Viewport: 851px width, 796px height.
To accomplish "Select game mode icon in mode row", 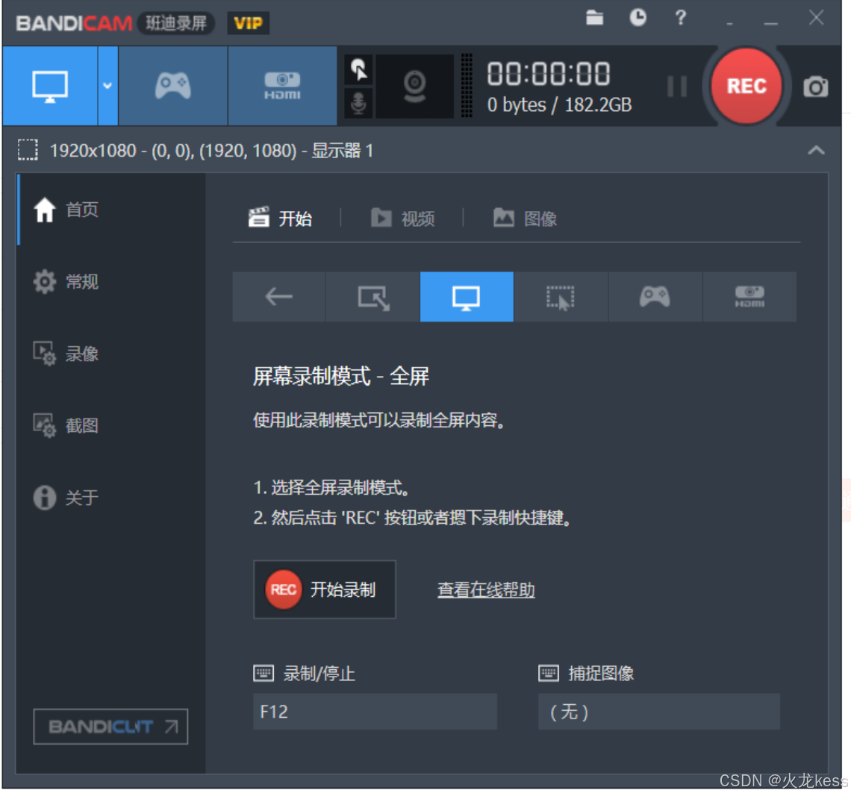I will point(655,297).
